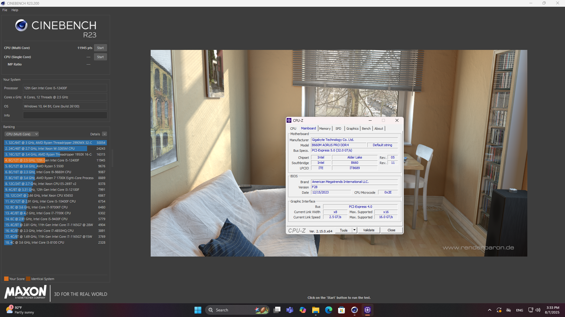Click the Identical System legend swatch
The image size is (565, 317).
click(x=28, y=279)
